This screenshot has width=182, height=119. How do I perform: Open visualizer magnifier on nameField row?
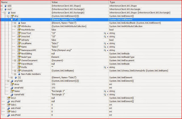point(105,95)
